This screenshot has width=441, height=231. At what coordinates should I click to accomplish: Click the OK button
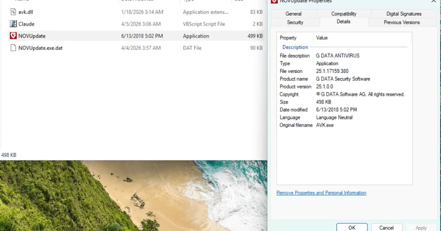[x=351, y=227]
